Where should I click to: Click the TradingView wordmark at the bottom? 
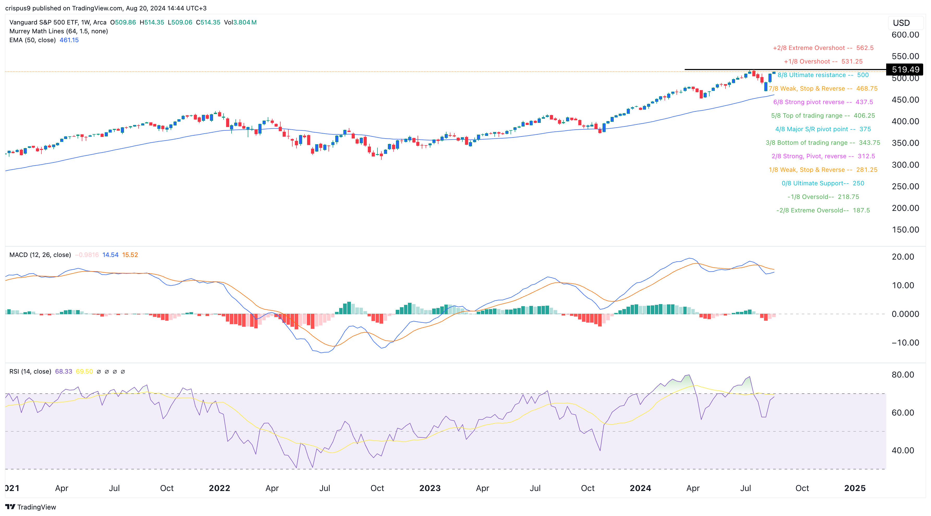[x=37, y=507]
